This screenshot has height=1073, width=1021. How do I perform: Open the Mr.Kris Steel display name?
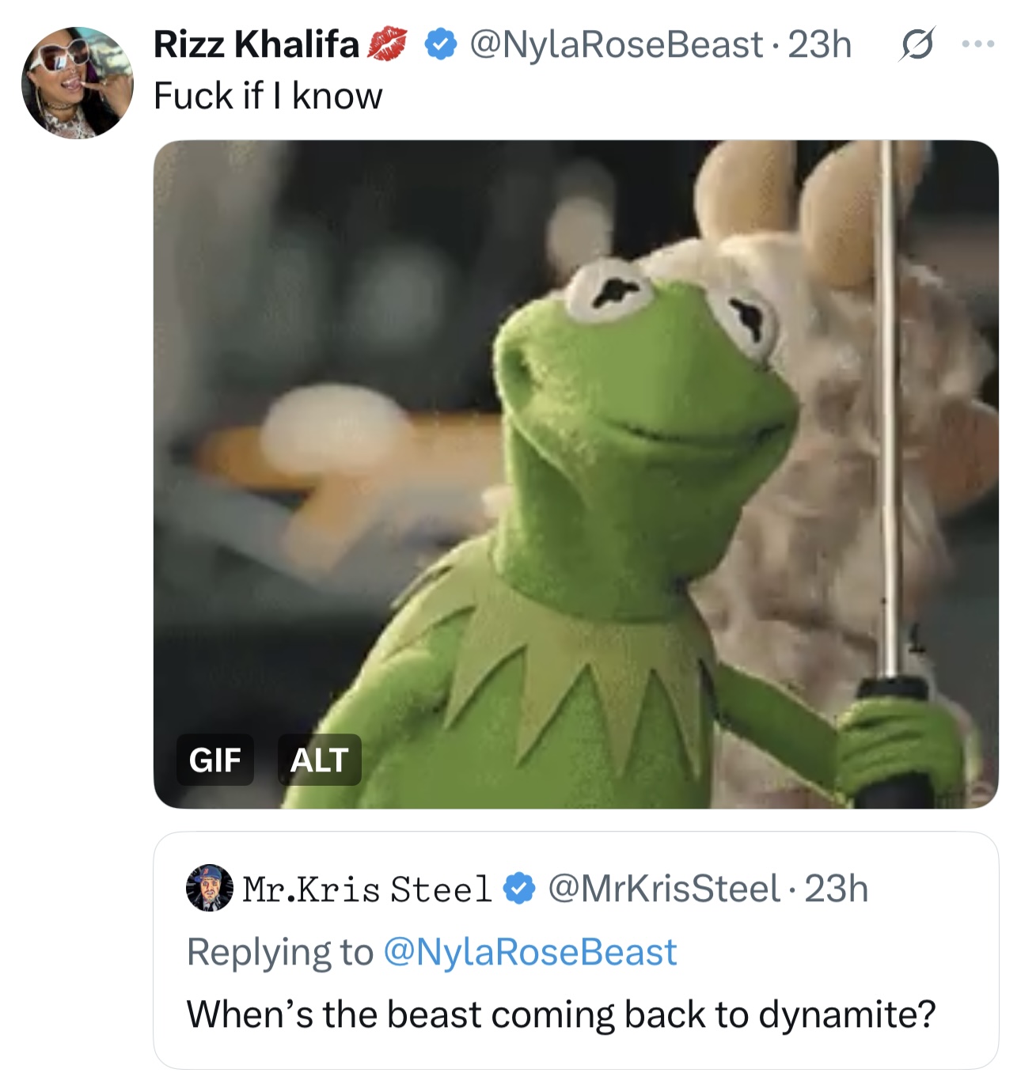tap(366, 889)
